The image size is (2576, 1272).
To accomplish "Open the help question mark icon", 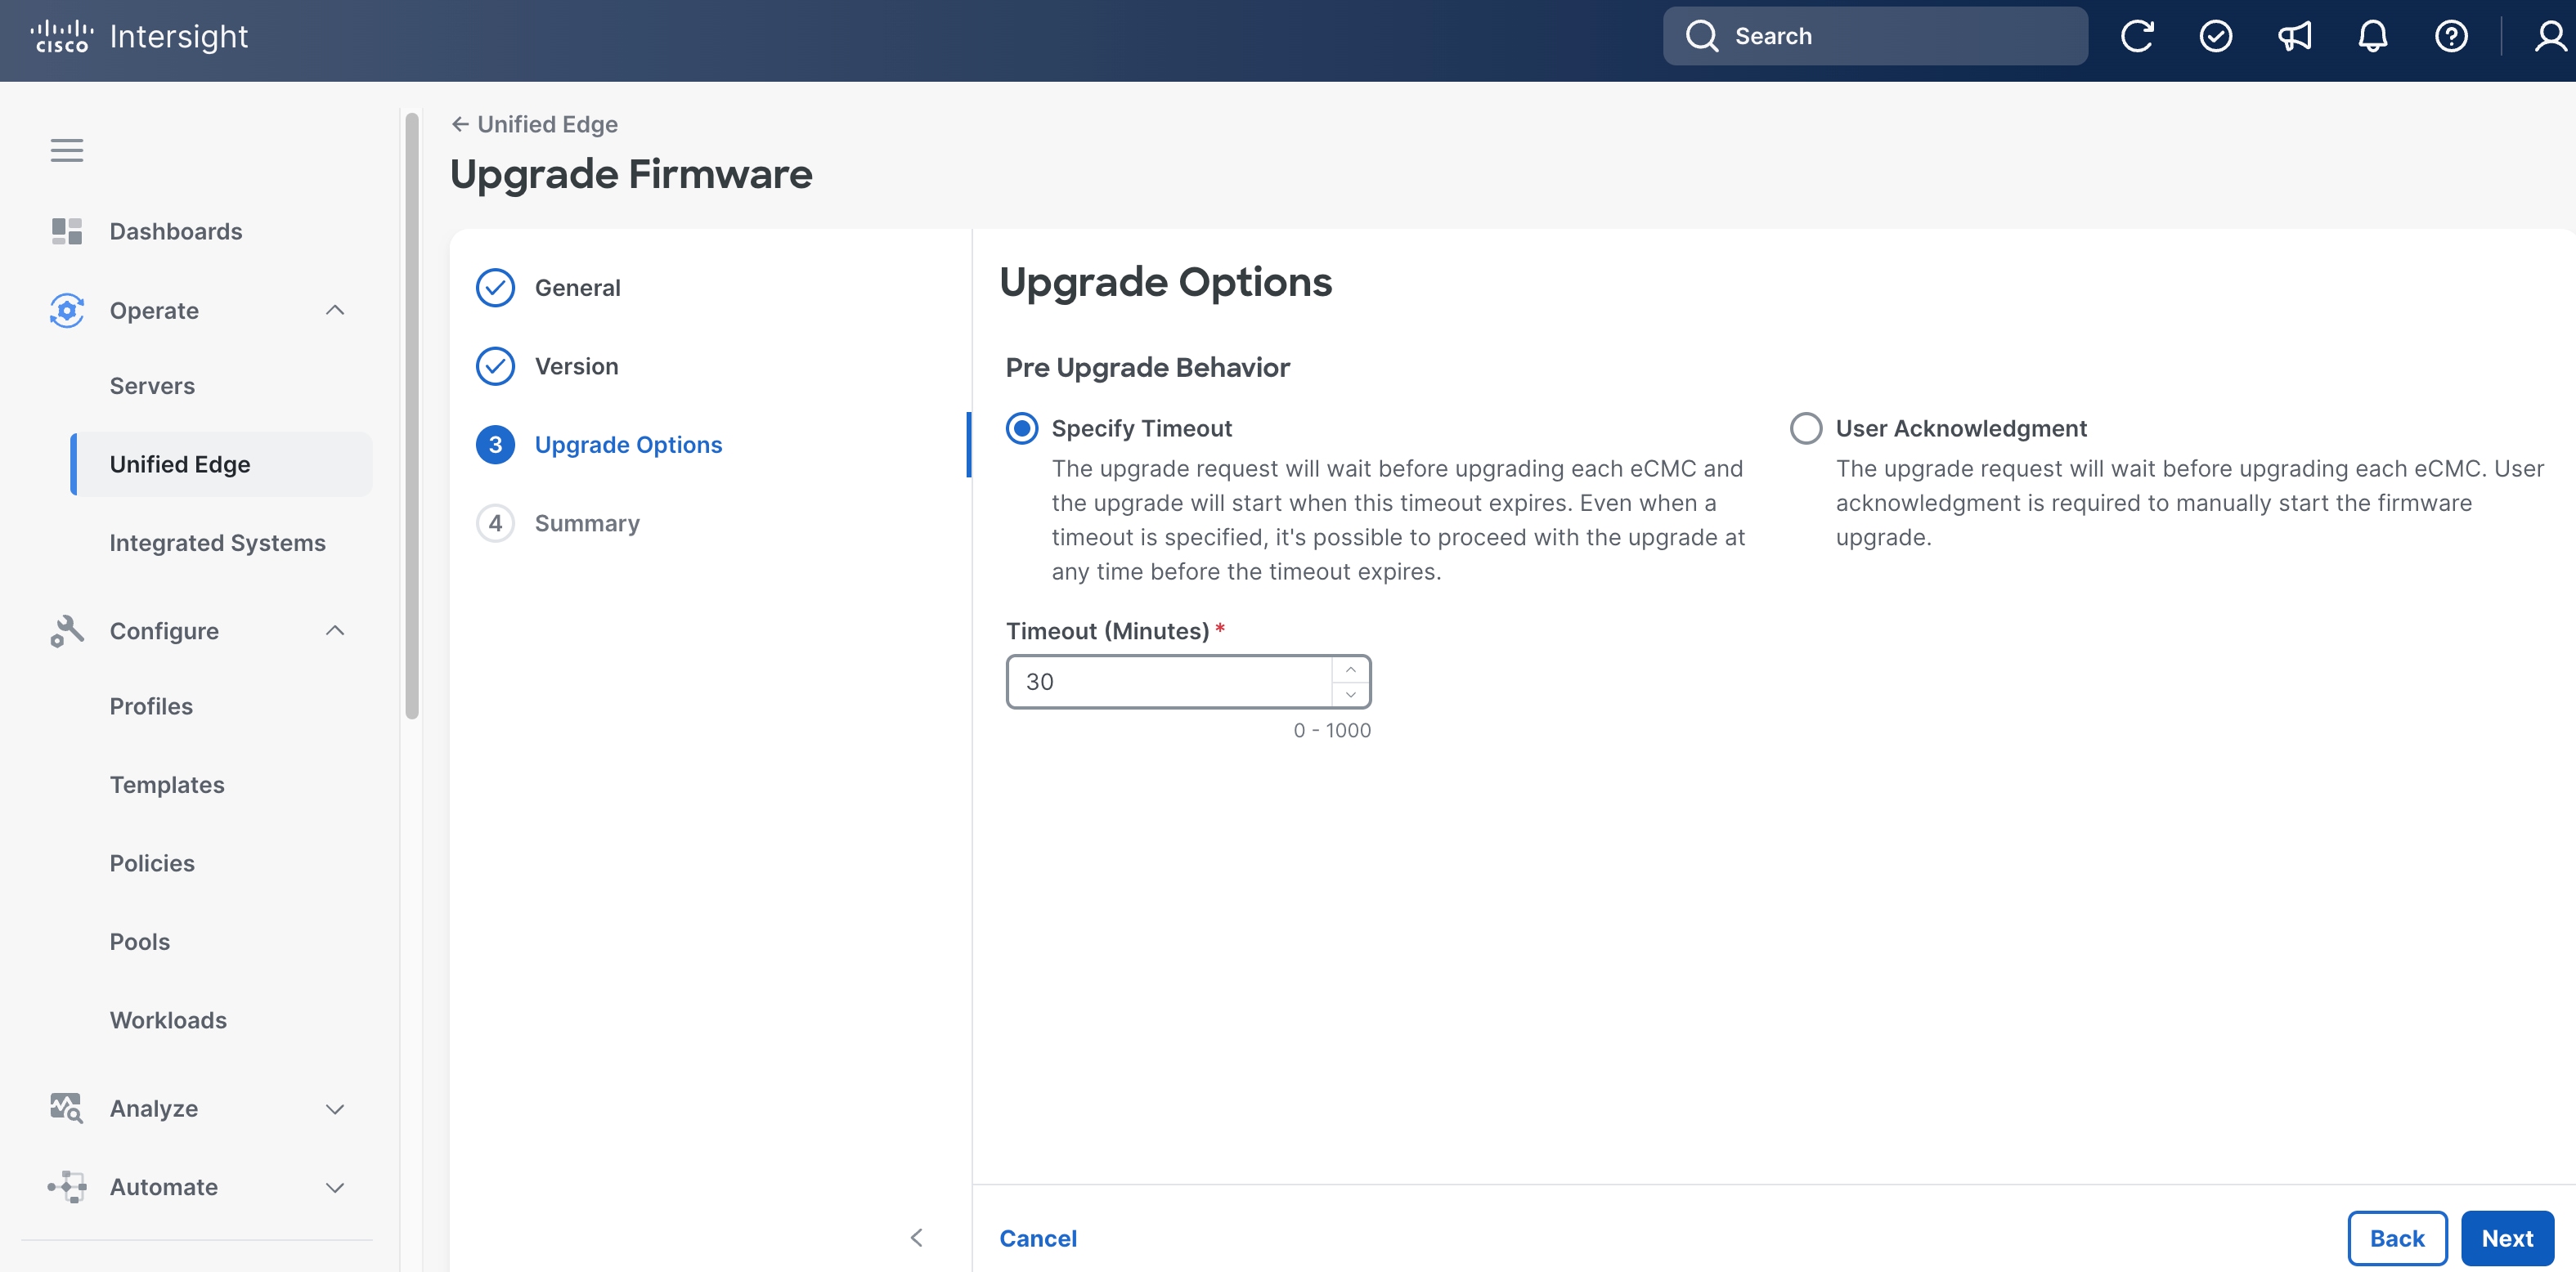I will click(2451, 36).
